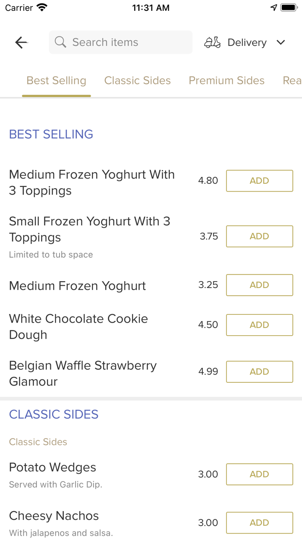Click the Wi-Fi status icon
Viewport: 302px width, 538px height.
41,7
